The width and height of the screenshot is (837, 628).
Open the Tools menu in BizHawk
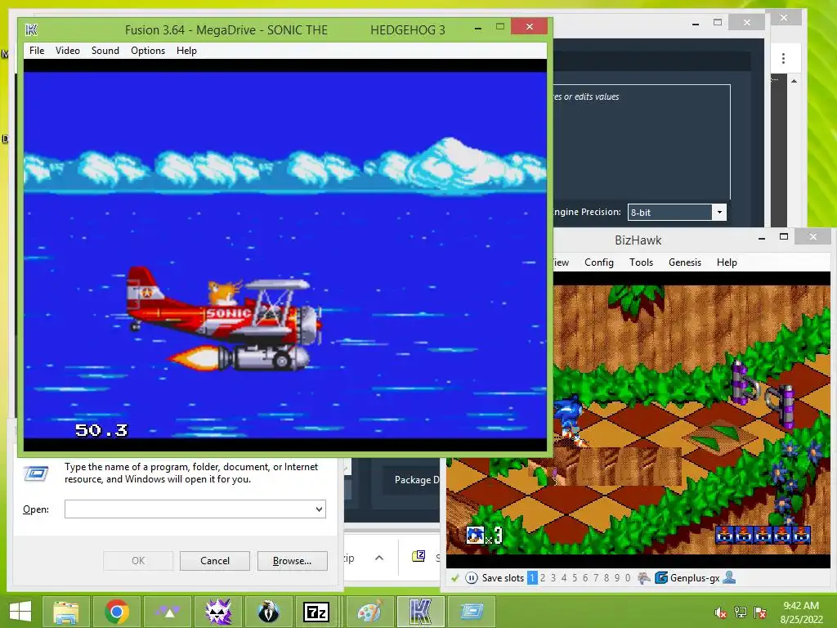[x=641, y=262]
